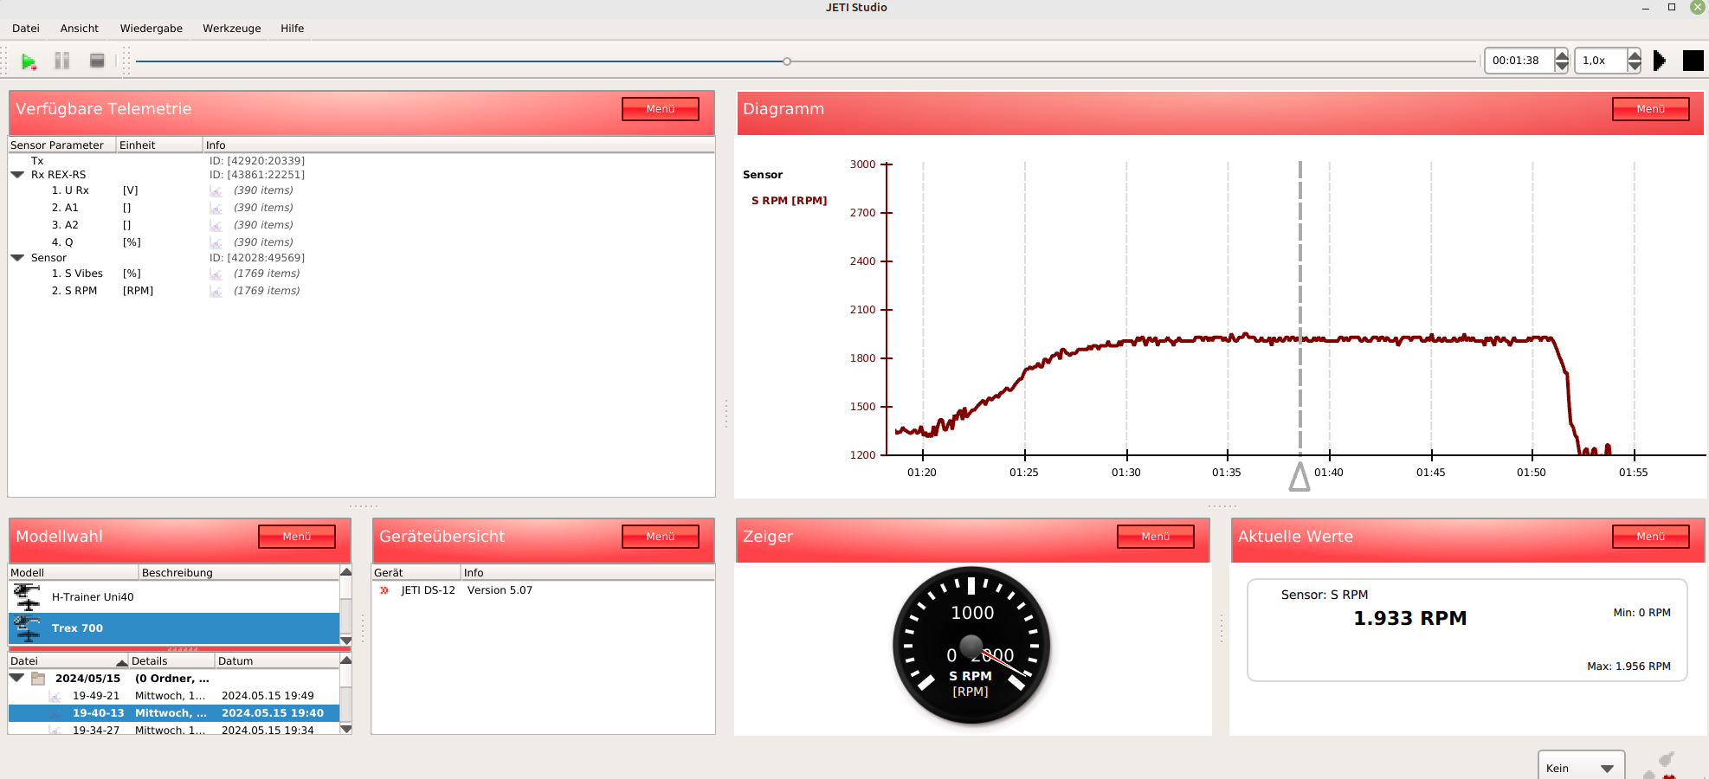Select the H-Trainer Uni40 helicopter icon
Screen dimensions: 1709x779
(28, 597)
